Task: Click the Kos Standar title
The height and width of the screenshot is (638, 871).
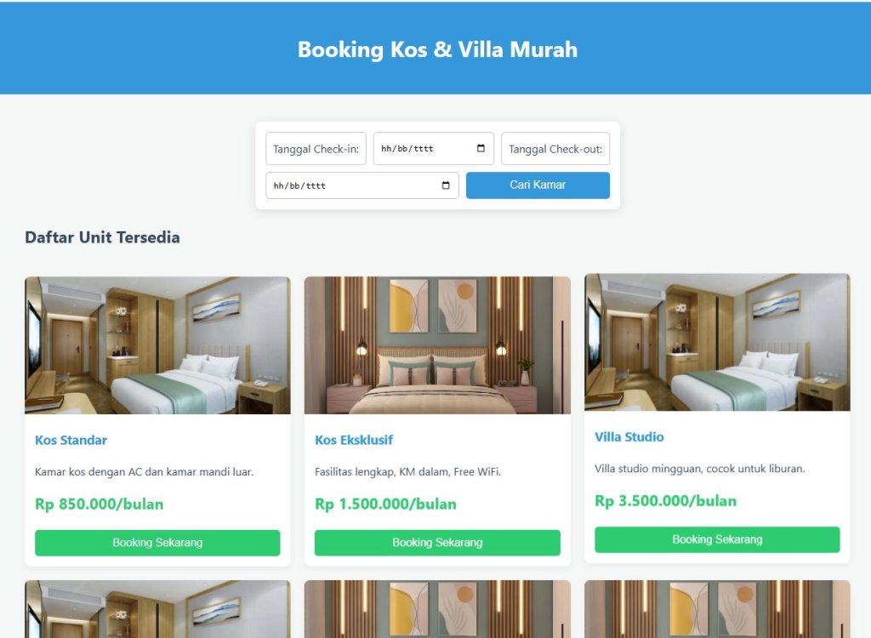Action: click(x=71, y=440)
